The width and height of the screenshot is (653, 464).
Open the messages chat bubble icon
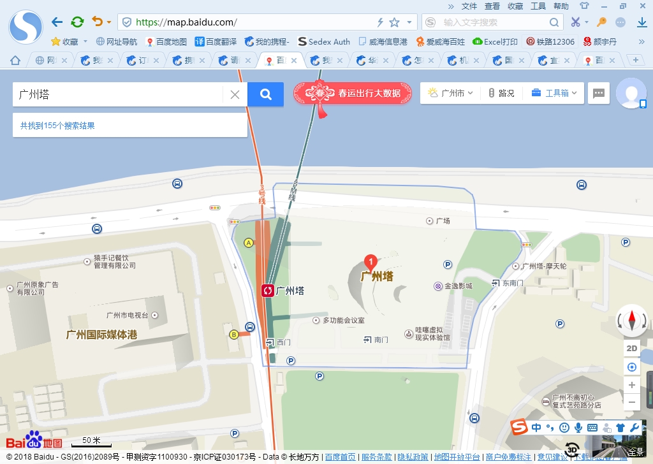coord(598,93)
